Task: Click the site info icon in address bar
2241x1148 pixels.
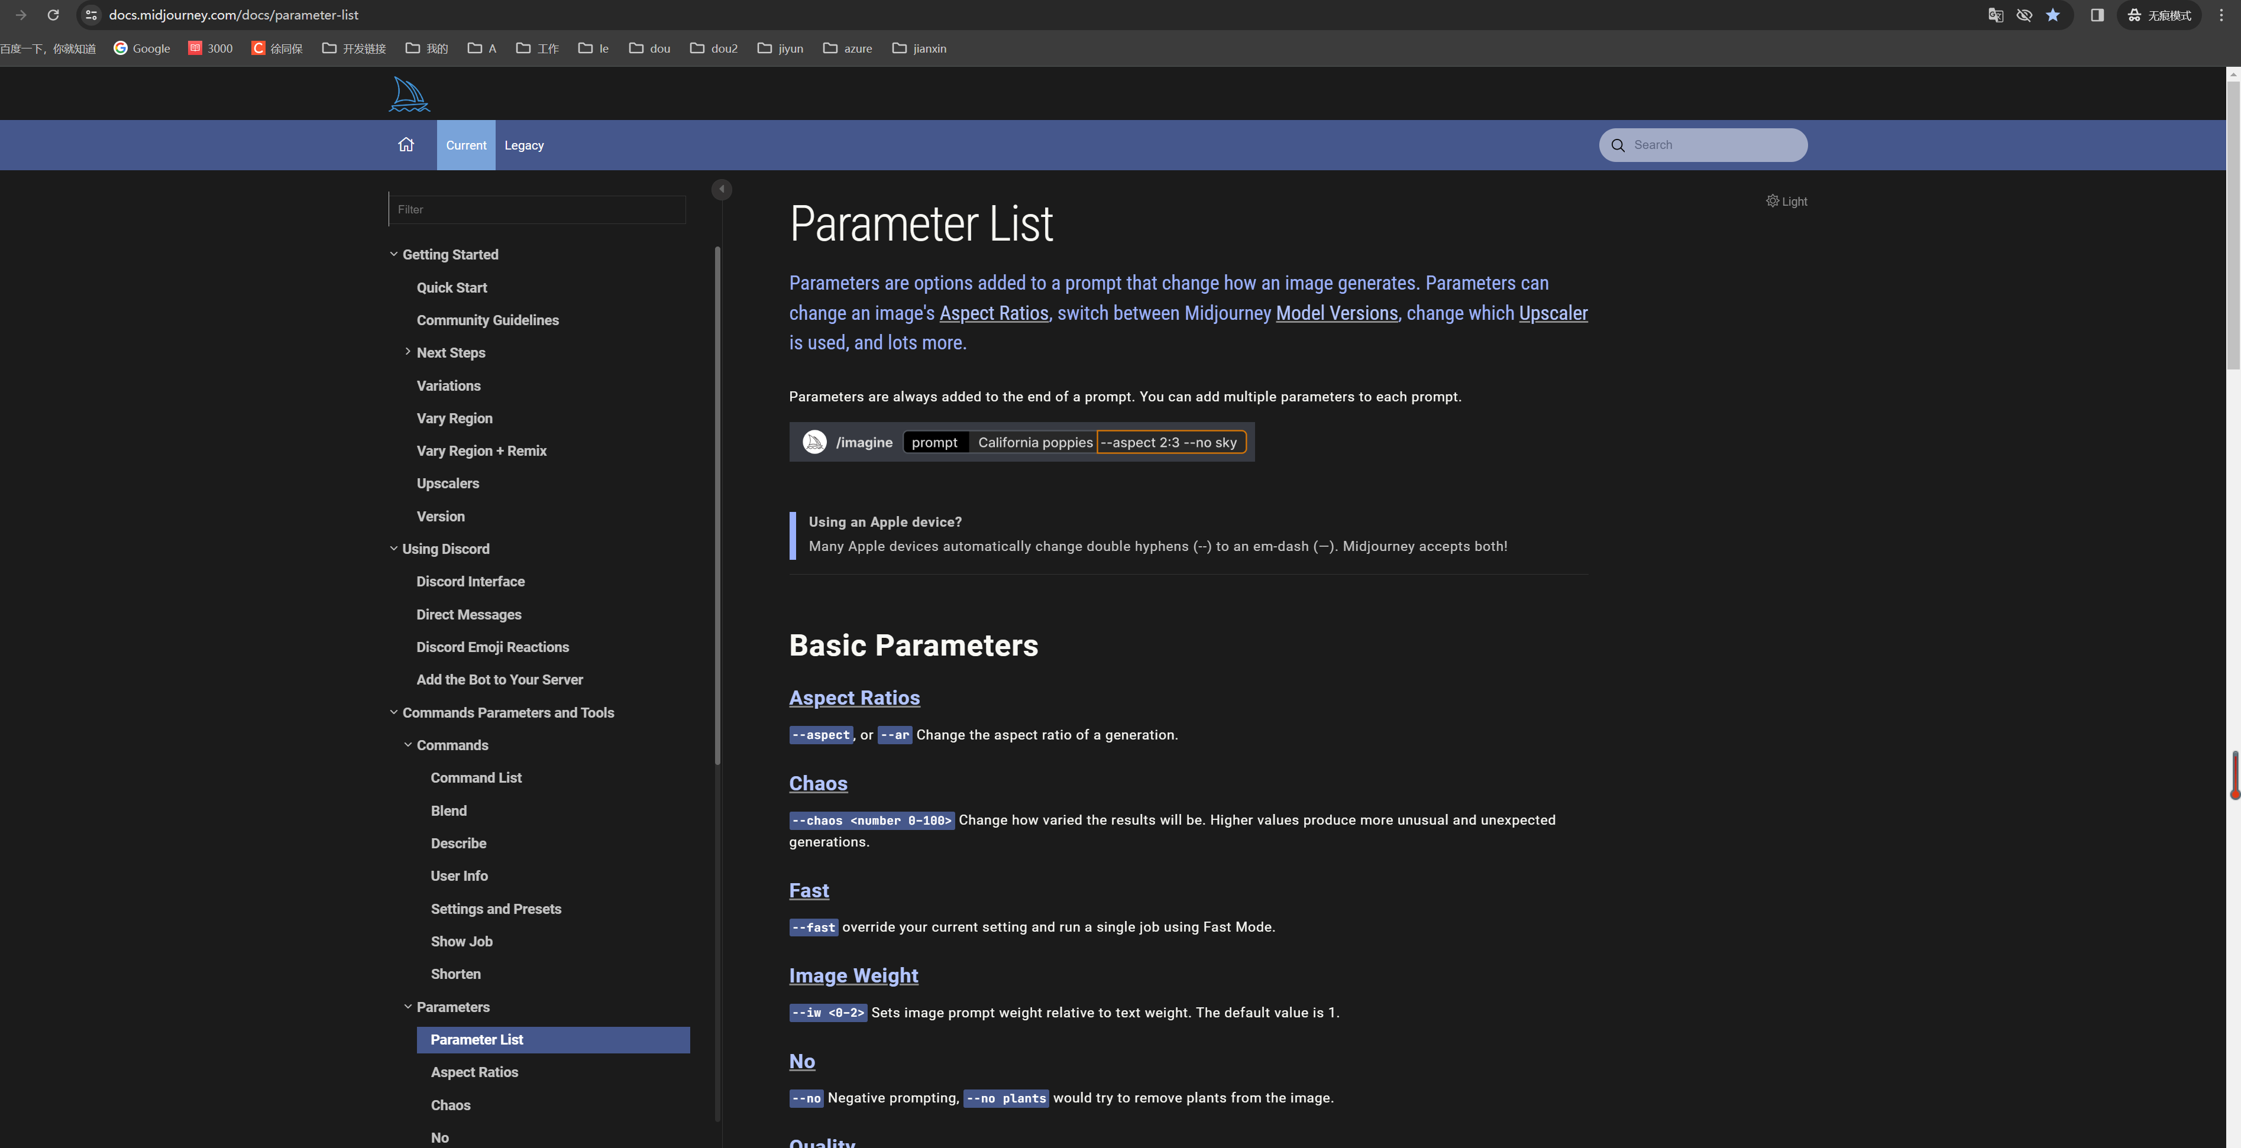Action: pos(91,15)
